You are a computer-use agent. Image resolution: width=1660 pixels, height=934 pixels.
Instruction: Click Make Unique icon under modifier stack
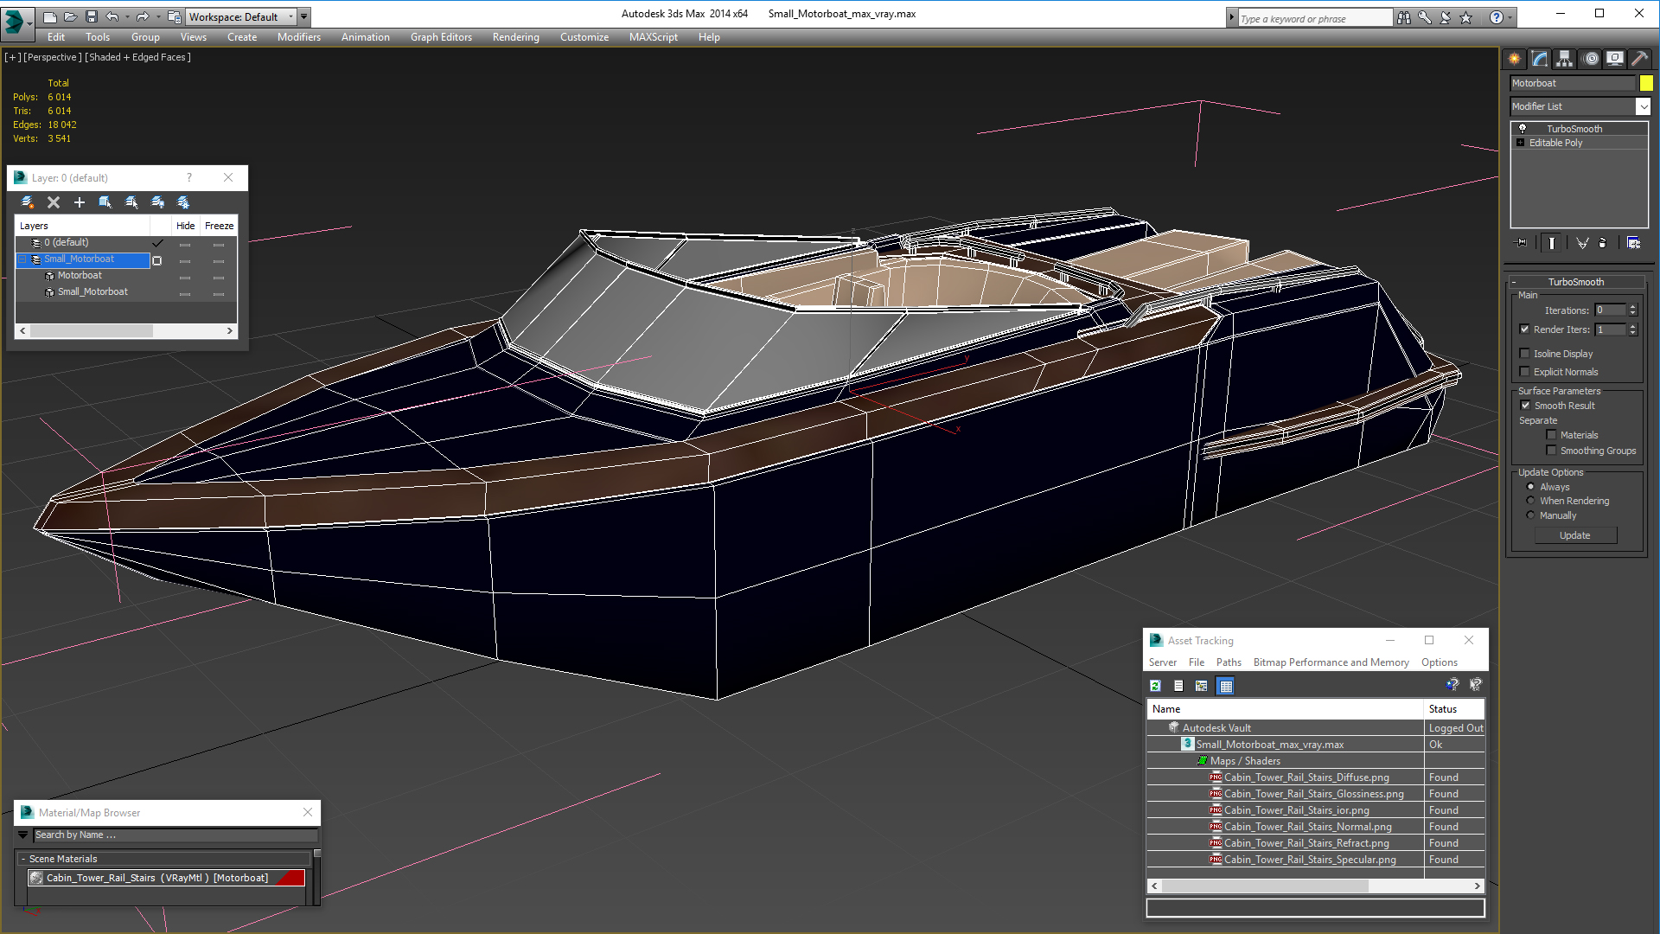1582,243
